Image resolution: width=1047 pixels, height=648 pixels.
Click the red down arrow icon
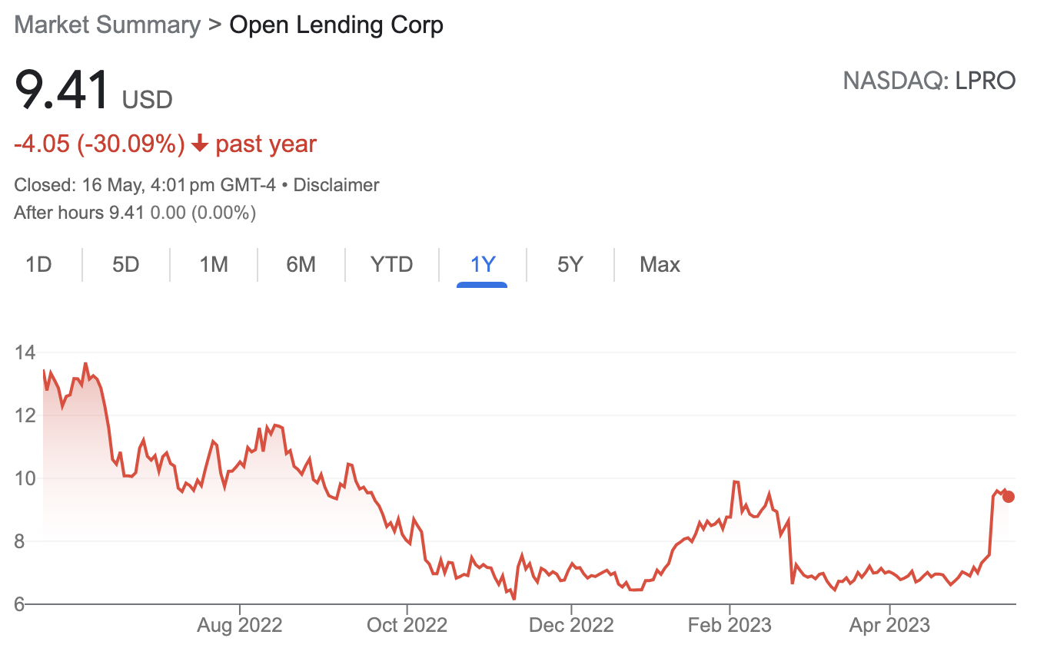pos(200,144)
